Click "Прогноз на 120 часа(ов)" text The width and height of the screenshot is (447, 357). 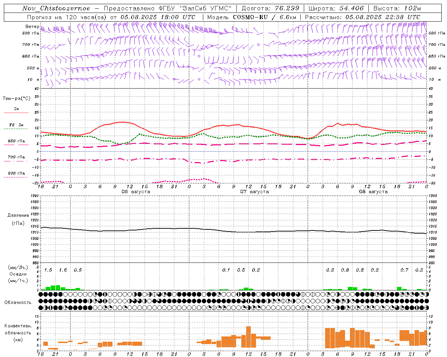point(67,17)
